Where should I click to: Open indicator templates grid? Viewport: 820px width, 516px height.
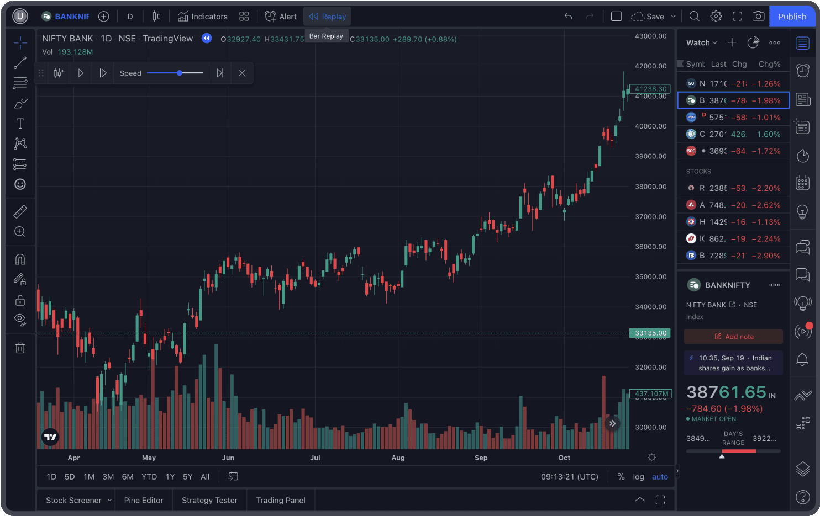244,17
